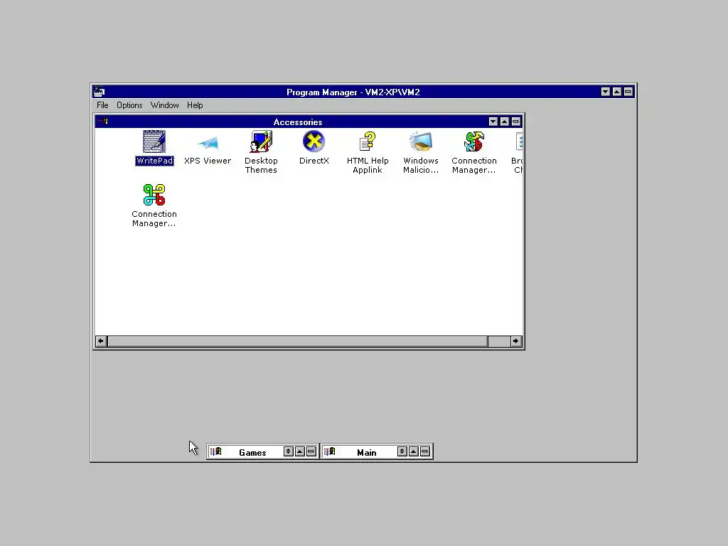Click the Desktop Themes label text
Image resolution: width=728 pixels, height=546 pixels.
pyautogui.click(x=261, y=165)
